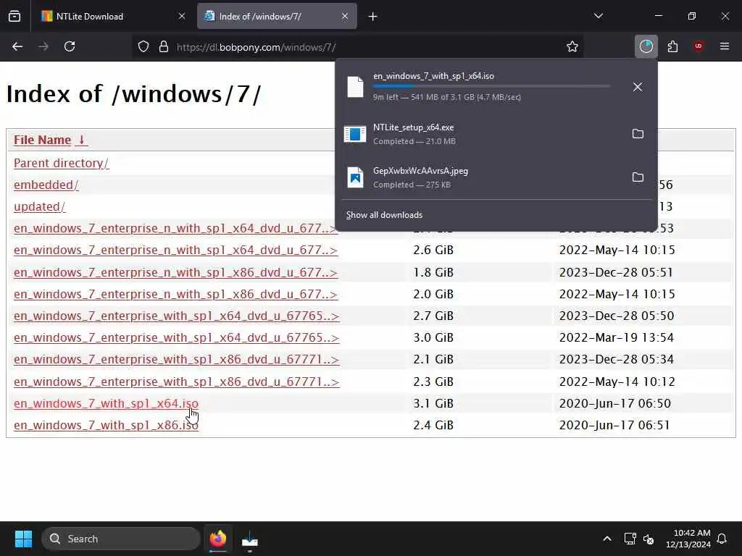
Task: Open tracking protection shield icon
Action: pos(143,47)
